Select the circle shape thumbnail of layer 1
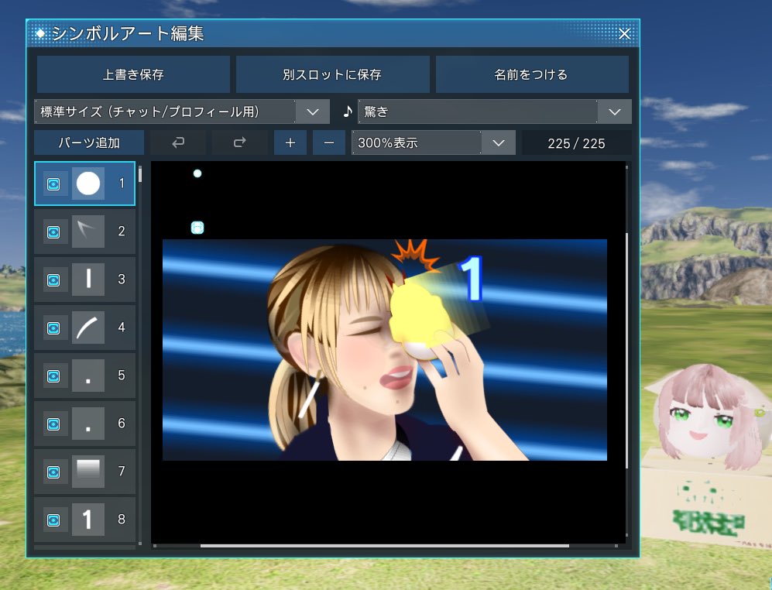This screenshot has width=772, height=590. tap(88, 184)
